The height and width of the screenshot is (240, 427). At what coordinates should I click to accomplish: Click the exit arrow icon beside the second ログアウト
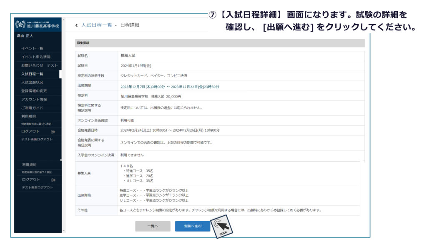coord(53,180)
